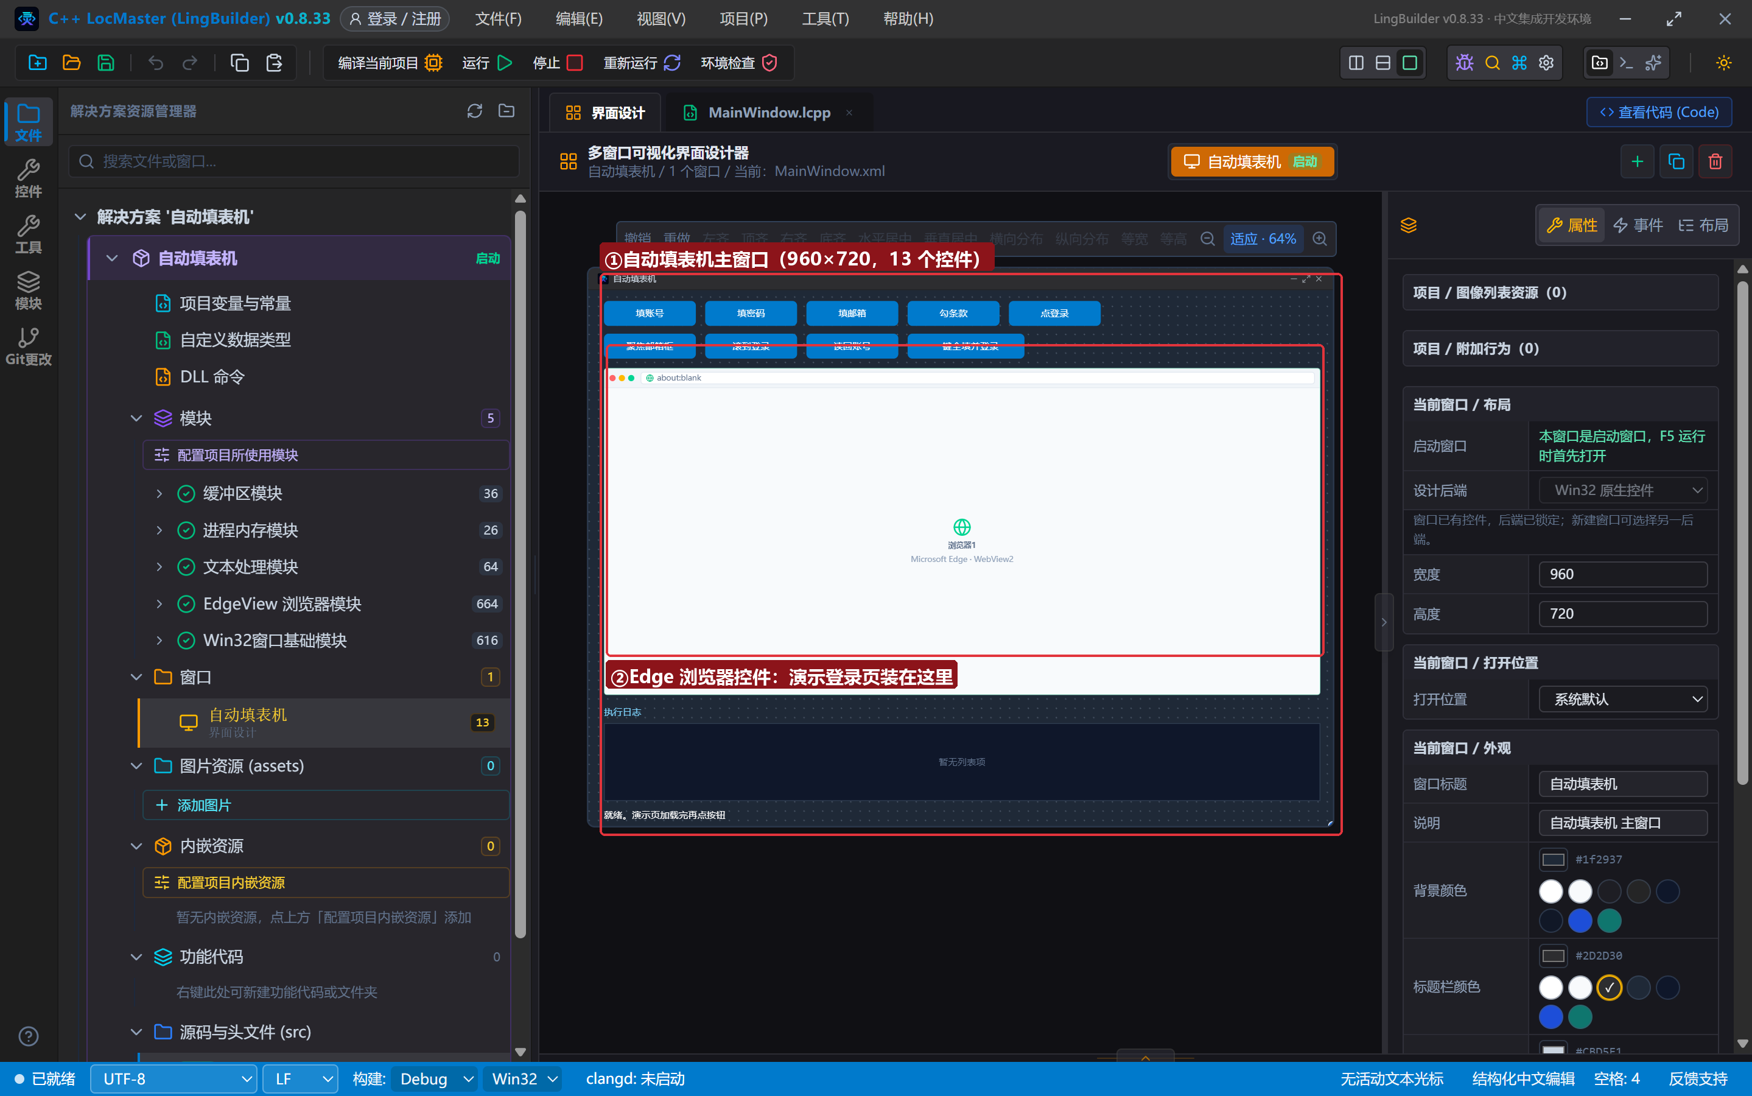
Task: Open the 模块 sidebar panel
Action: [28, 290]
